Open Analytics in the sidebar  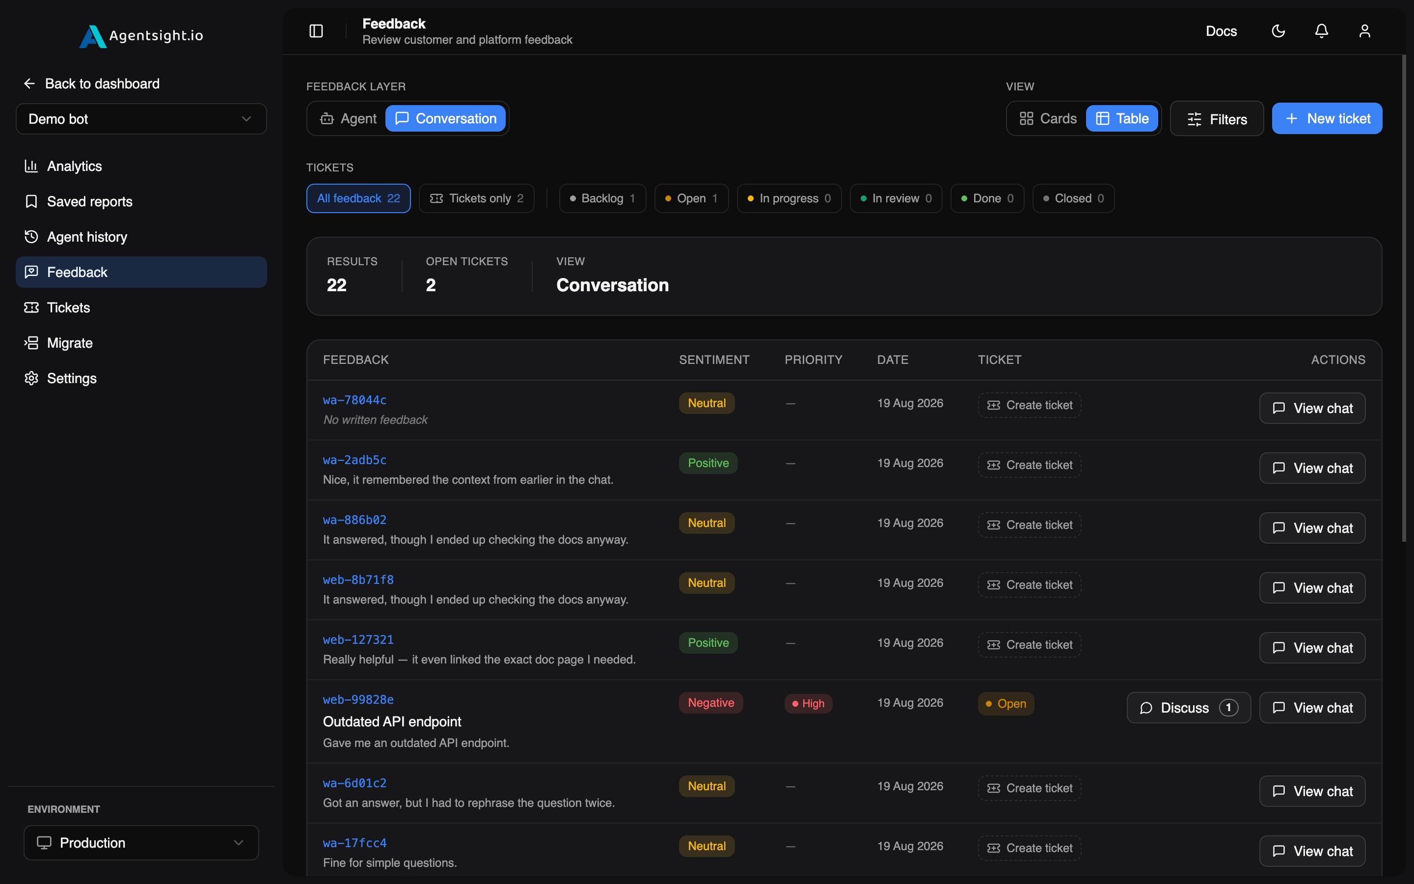[x=141, y=166]
